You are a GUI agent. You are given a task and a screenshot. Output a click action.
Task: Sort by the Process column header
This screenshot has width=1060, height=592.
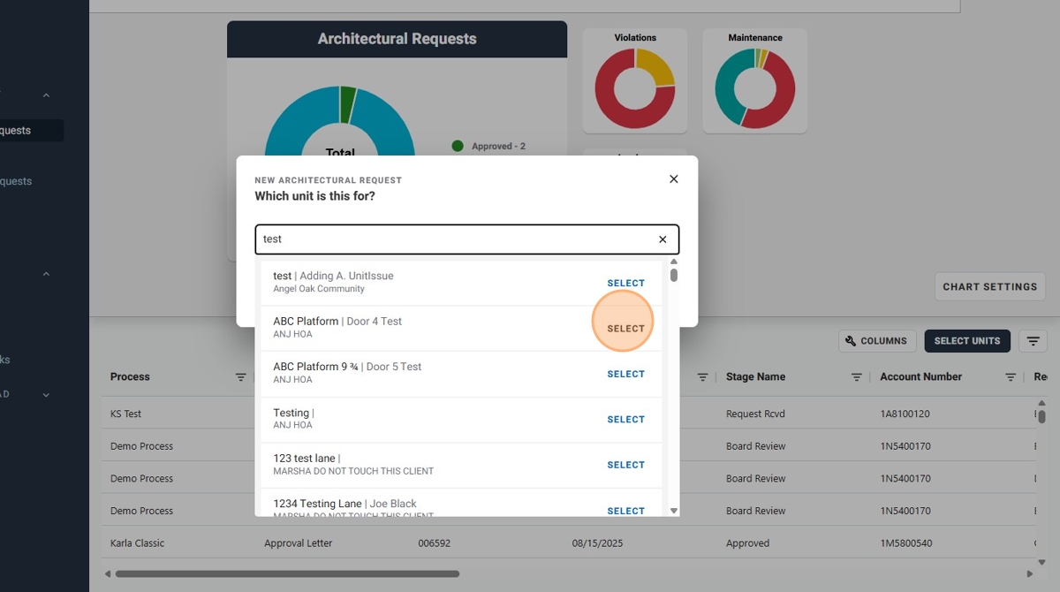130,377
